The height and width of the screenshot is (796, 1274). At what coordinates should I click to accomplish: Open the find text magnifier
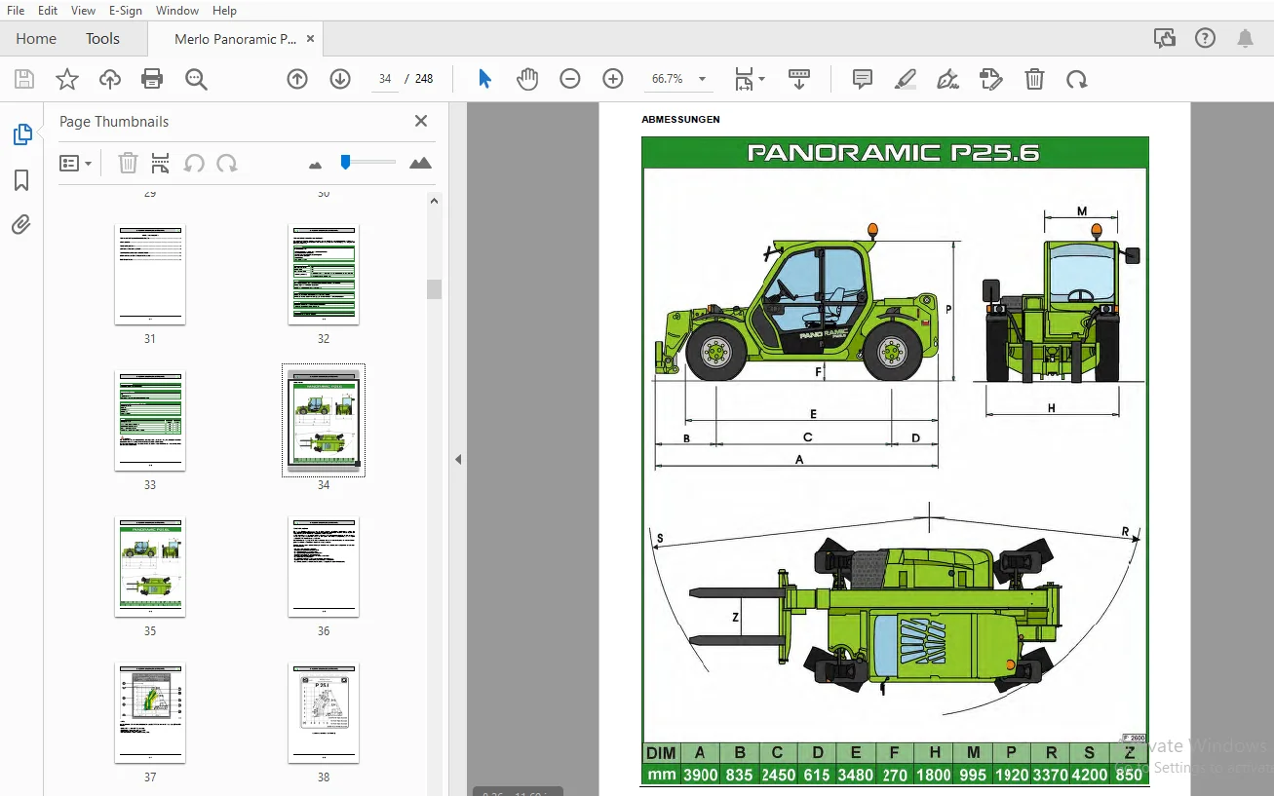pos(196,79)
